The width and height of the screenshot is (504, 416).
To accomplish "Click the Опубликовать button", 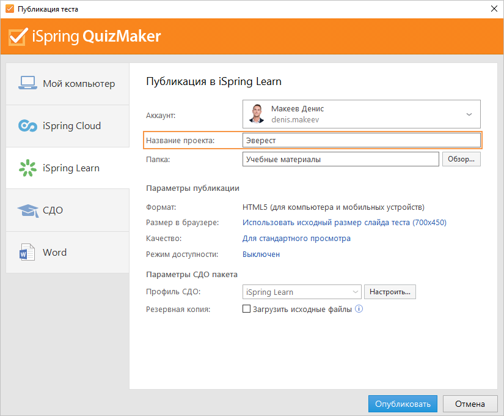I will point(403,404).
